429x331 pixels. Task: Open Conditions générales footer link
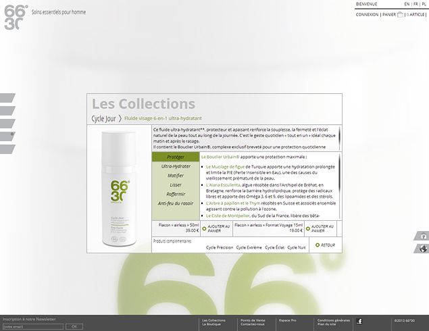(x=334, y=320)
